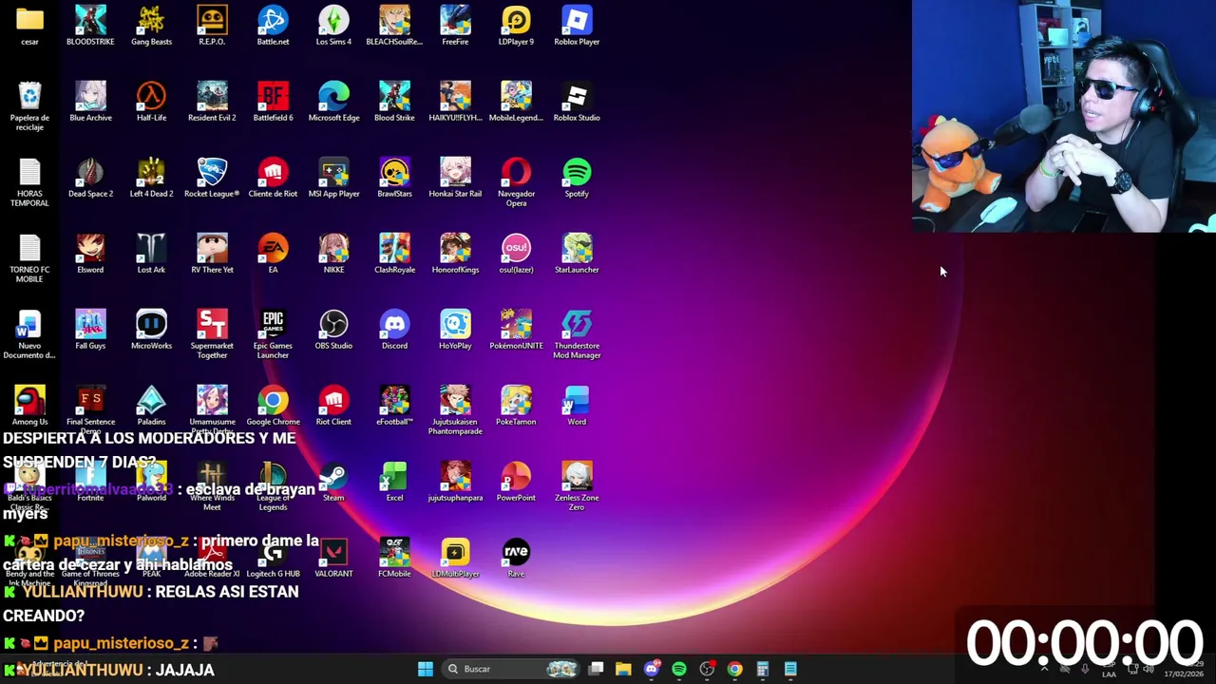Open PowerPoint desktop shortcut

(516, 482)
